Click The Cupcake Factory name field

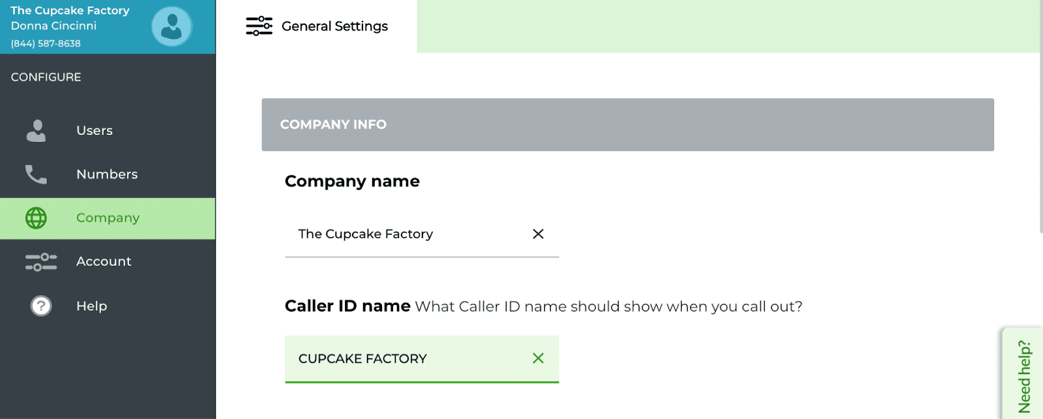point(422,234)
